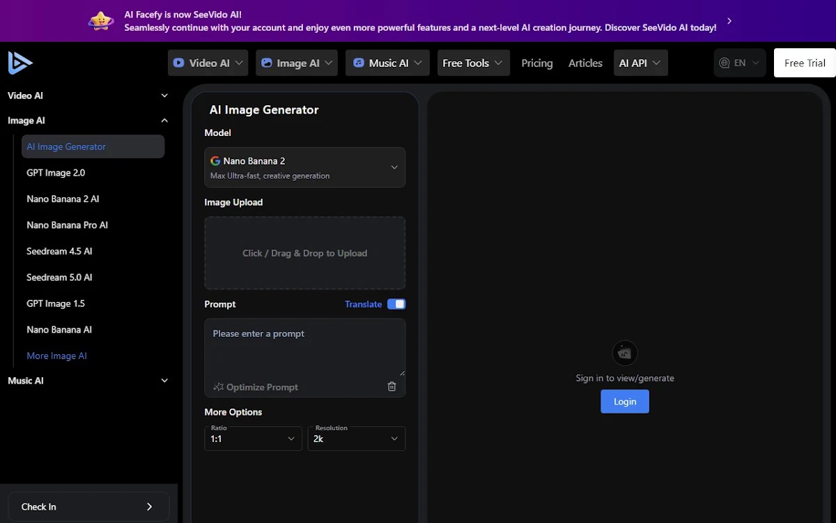The height and width of the screenshot is (523, 836).
Task: Click the image upload drop area
Action: pyautogui.click(x=304, y=253)
